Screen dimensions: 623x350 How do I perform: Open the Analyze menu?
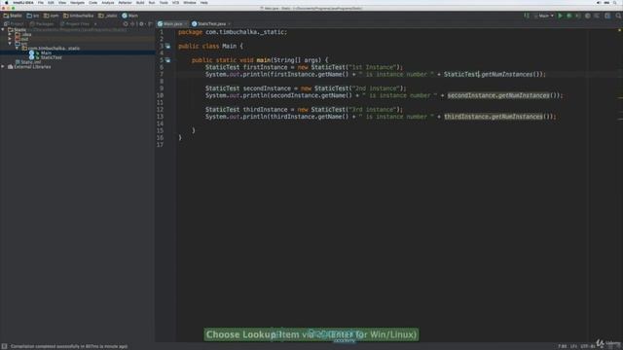108,2
